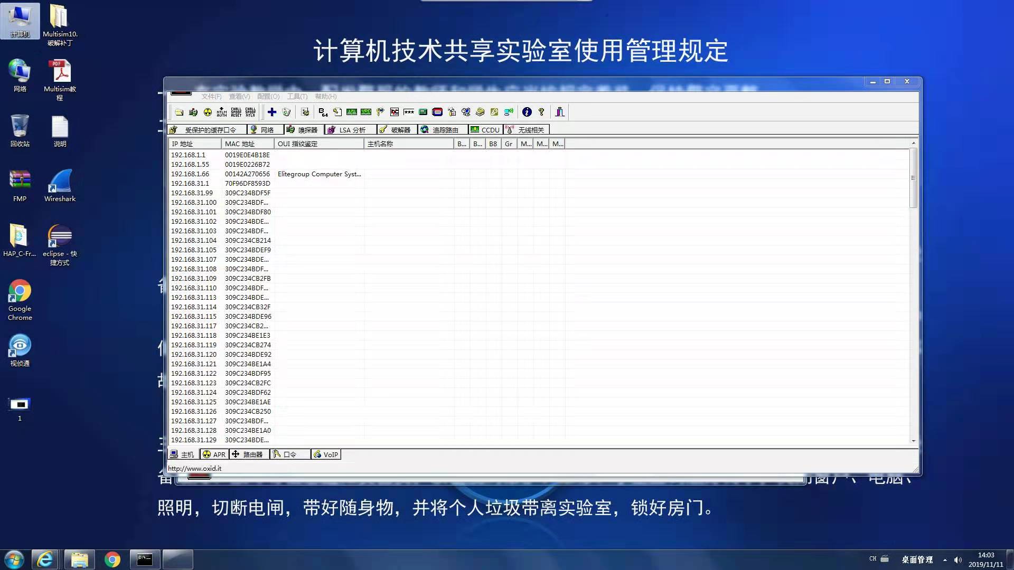
Task: Click the blue plus Add to list icon
Action: (x=272, y=112)
